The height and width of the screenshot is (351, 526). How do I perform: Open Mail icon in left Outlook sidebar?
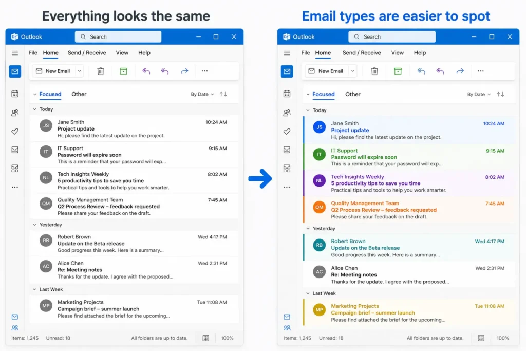tap(15, 71)
